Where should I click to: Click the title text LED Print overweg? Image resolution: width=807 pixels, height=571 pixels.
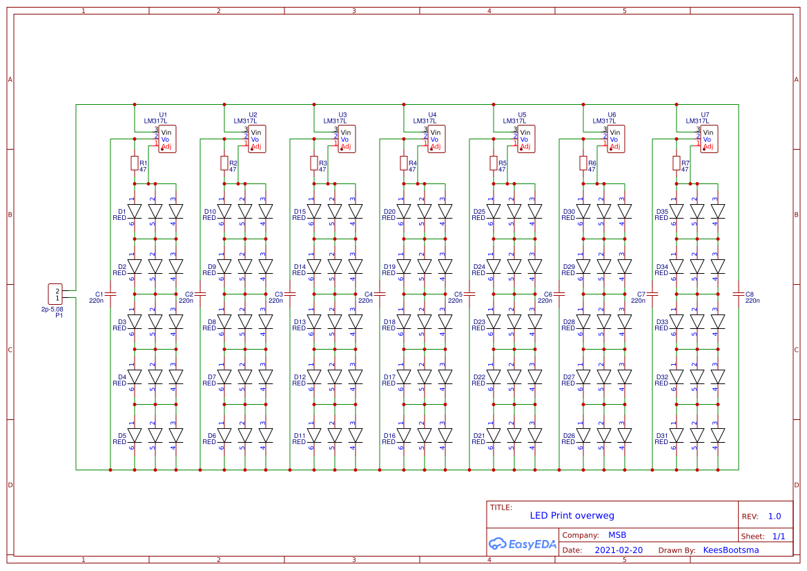(x=573, y=515)
